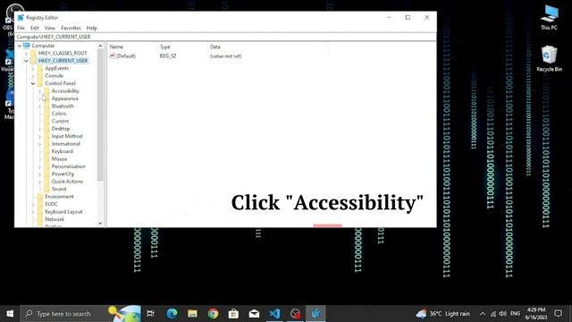Select the PowerCfg key
572x322 pixels.
tap(63, 174)
